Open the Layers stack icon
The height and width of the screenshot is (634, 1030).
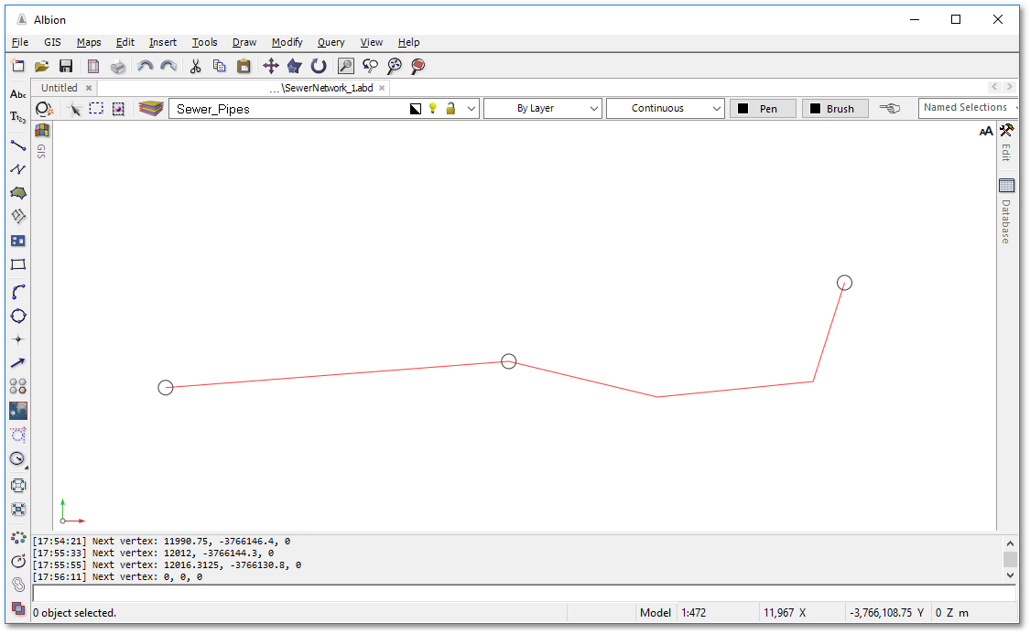150,108
